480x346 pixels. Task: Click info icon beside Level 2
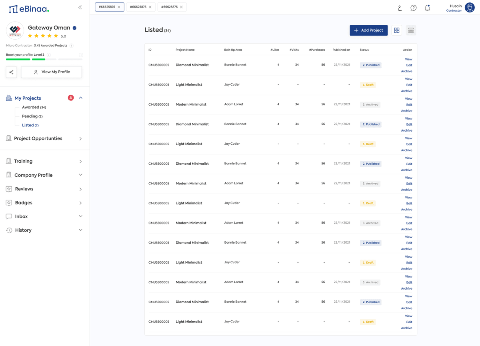tap(49, 55)
